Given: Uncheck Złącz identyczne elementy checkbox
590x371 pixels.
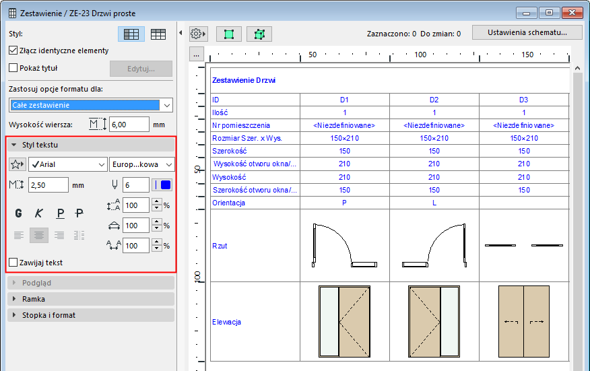Looking at the screenshot, I should click(x=13, y=50).
